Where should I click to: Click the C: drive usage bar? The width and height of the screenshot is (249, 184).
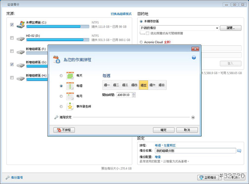58,27
